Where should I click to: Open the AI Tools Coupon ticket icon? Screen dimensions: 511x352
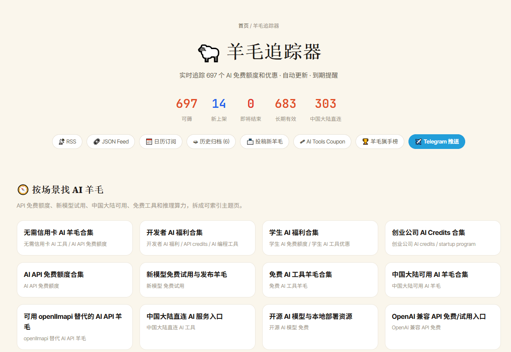(302, 142)
